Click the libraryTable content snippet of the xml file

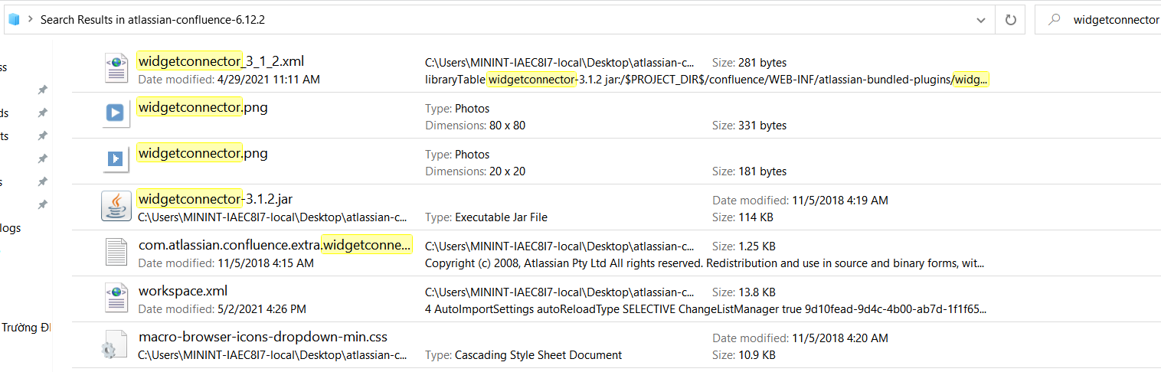tap(707, 80)
